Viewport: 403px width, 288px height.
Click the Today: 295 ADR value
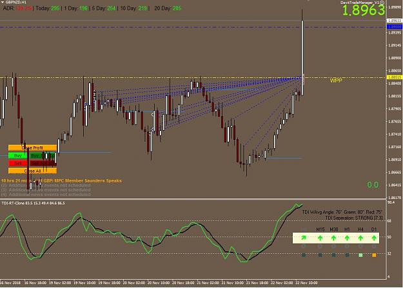(48, 8)
